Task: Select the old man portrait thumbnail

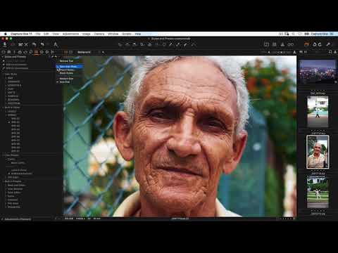Action: coord(318,152)
